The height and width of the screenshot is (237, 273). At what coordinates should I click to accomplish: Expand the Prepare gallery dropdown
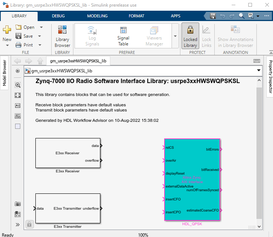pos(175,36)
